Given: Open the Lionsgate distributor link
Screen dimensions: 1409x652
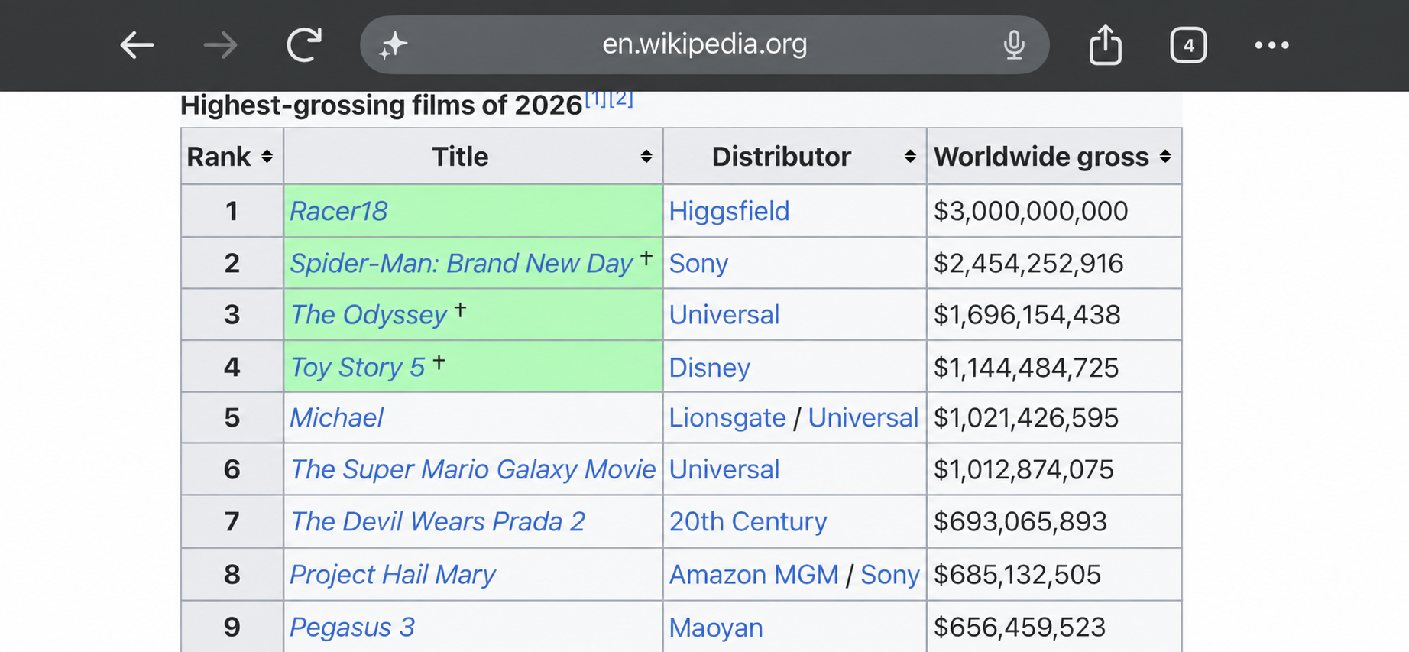Looking at the screenshot, I should click(727, 418).
